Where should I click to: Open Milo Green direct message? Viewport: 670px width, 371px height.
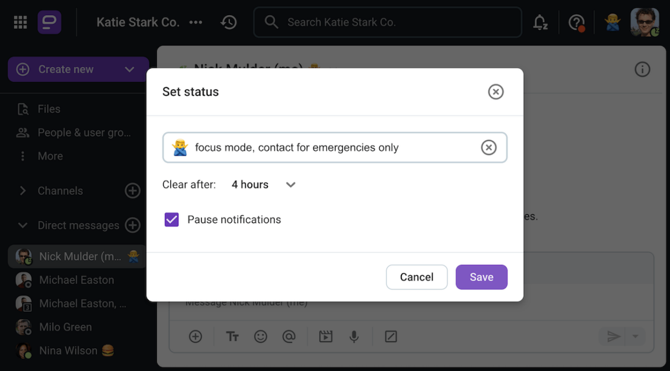pyautogui.click(x=65, y=327)
